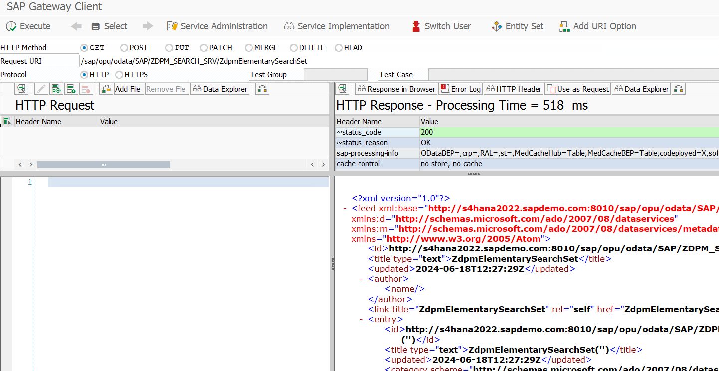Click the rightmost scroll arrow of request header table
This screenshot has height=371, width=719.
pos(323,165)
